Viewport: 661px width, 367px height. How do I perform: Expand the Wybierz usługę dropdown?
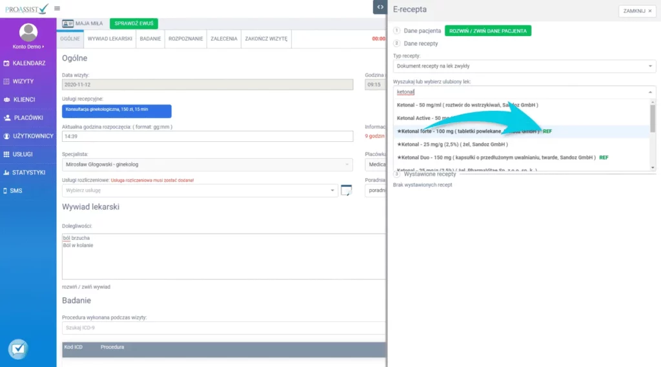coord(199,190)
